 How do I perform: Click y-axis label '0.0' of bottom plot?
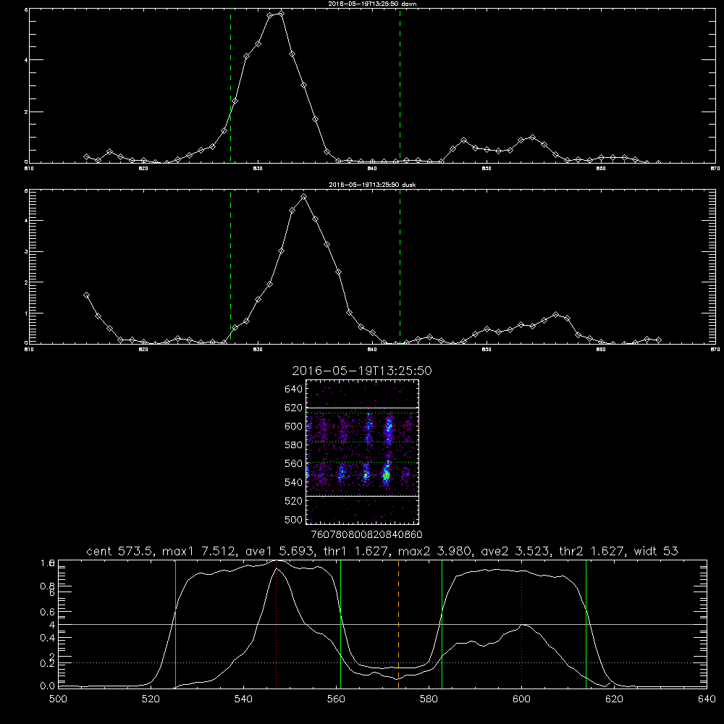tap(48, 686)
